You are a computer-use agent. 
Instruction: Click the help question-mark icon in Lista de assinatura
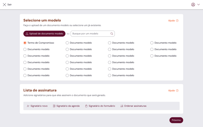pos(177,91)
